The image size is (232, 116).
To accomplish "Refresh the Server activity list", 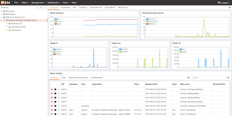I will point(228,78).
